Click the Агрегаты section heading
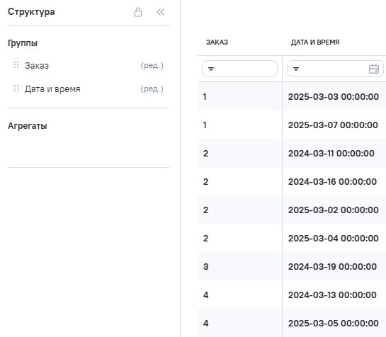386x337 pixels. pyautogui.click(x=28, y=126)
